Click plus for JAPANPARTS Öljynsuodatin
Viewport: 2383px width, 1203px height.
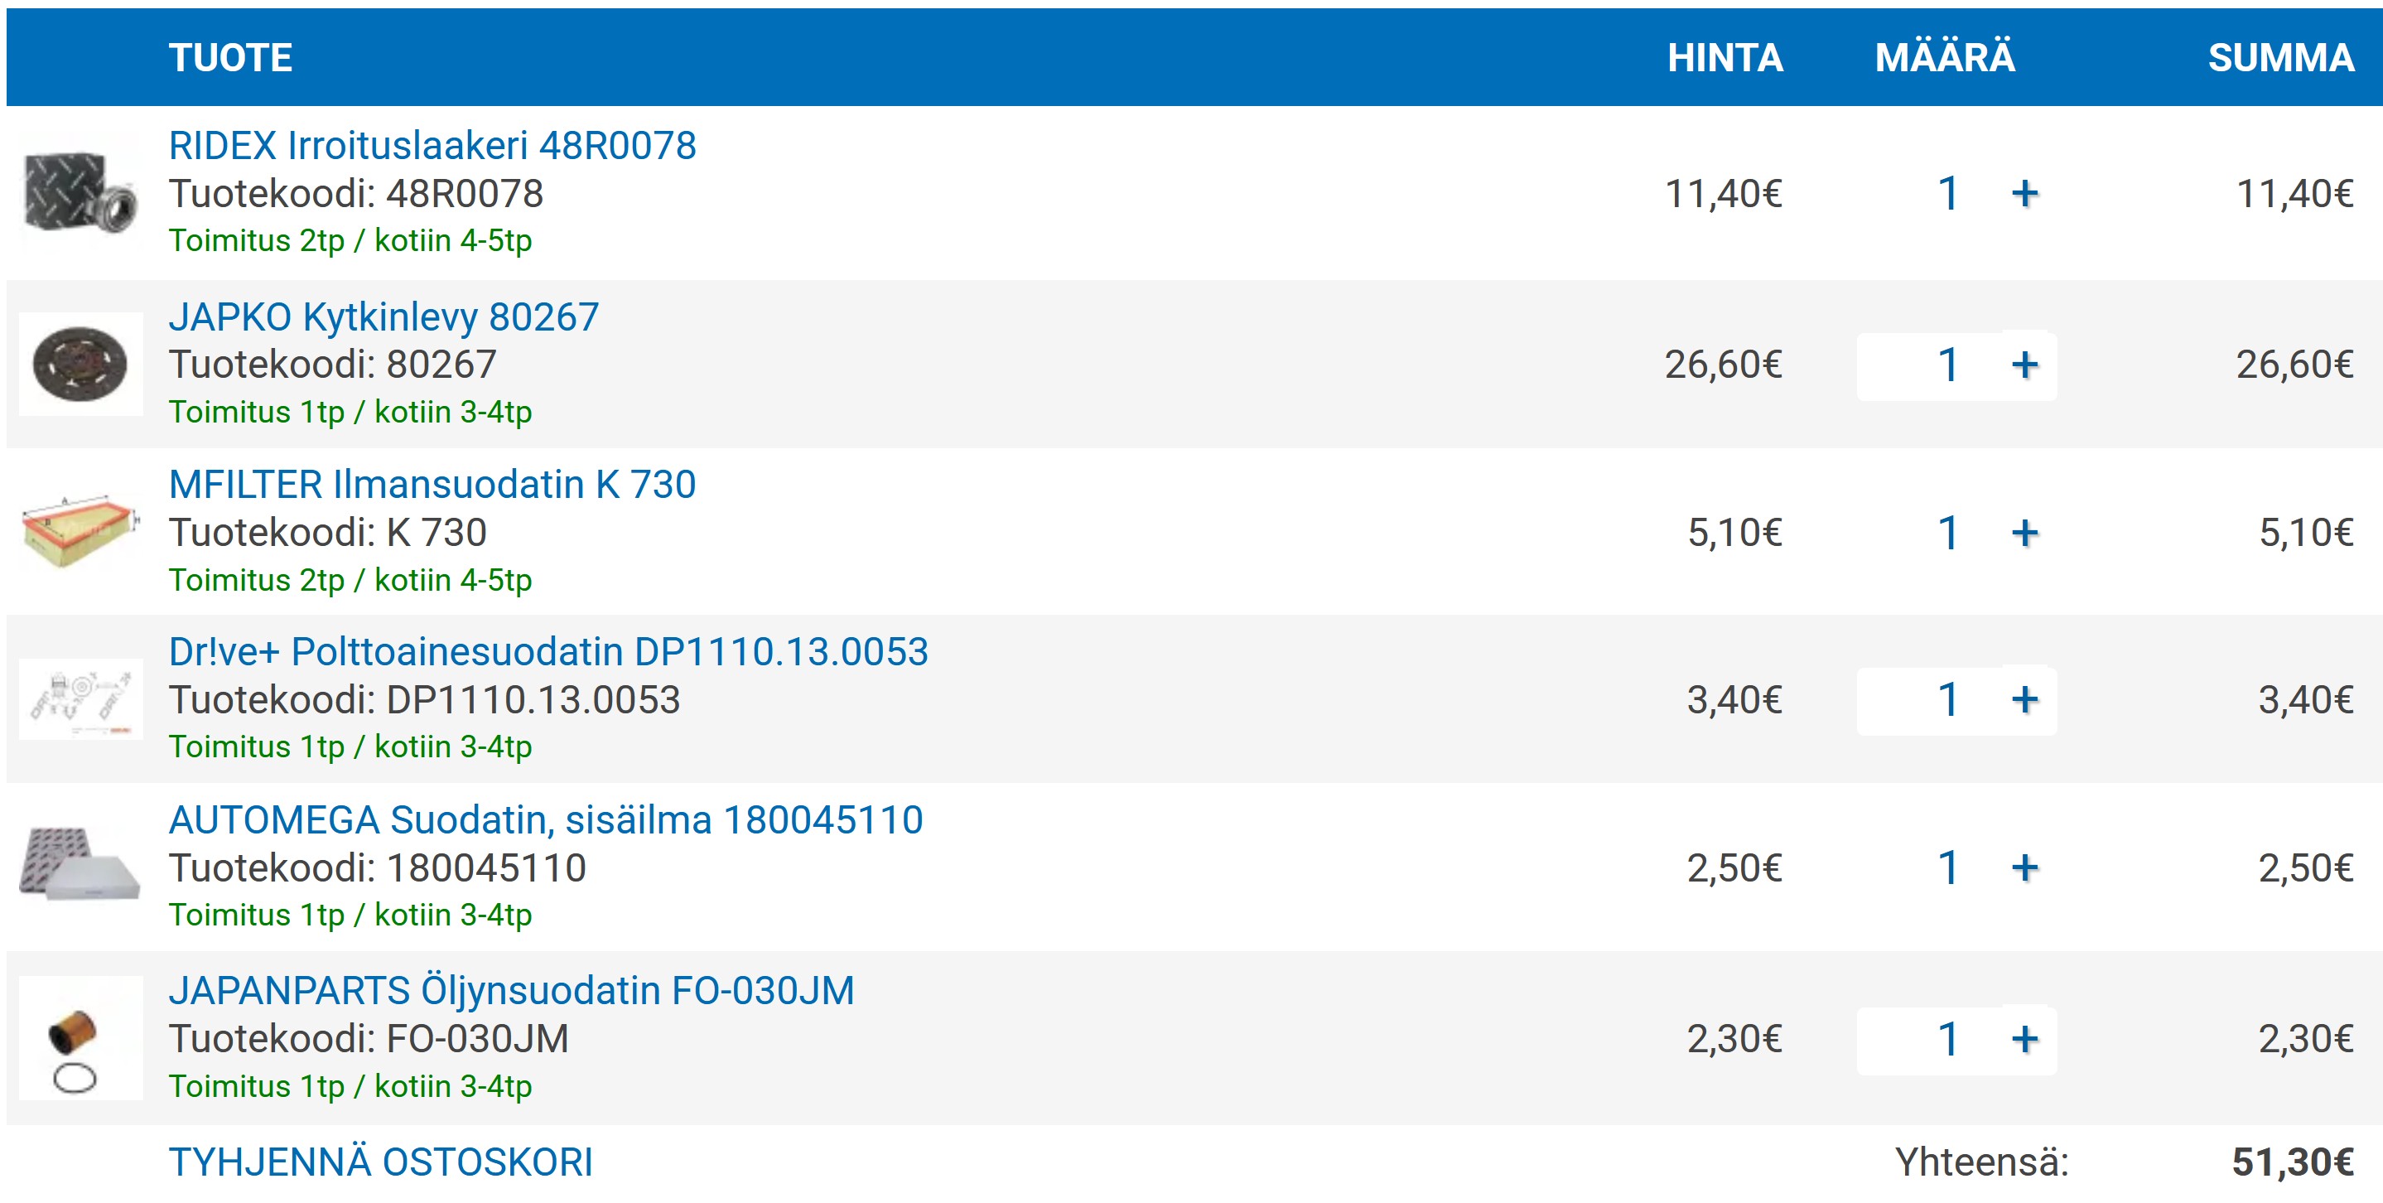click(2024, 1039)
